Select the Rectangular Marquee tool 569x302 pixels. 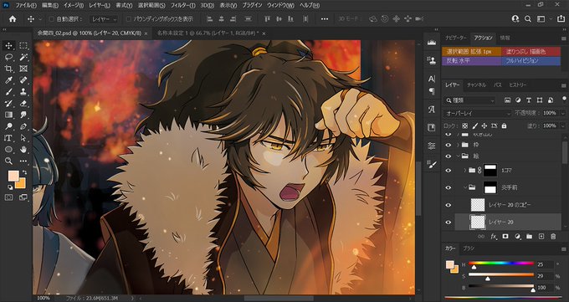coord(23,46)
